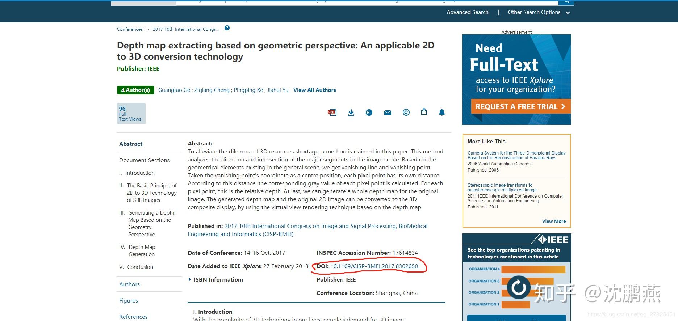Image resolution: width=678 pixels, height=321 pixels.
Task: Click Date of Conference 14-16 Oct. 2017
Action: (x=237, y=253)
